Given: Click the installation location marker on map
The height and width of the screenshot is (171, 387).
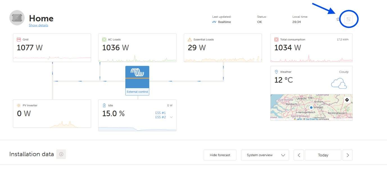Looking at the screenshot, I should [x=311, y=108].
